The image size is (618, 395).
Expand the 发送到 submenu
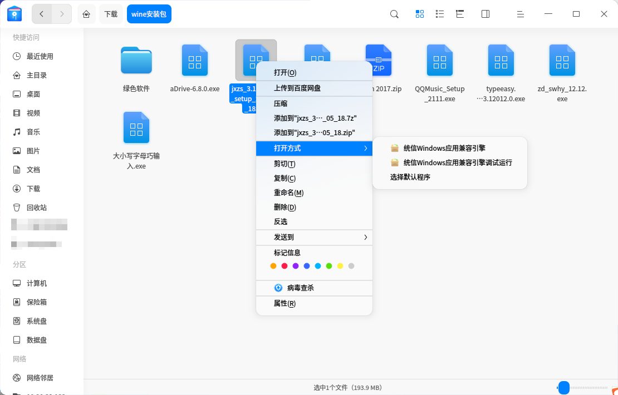[x=314, y=237]
